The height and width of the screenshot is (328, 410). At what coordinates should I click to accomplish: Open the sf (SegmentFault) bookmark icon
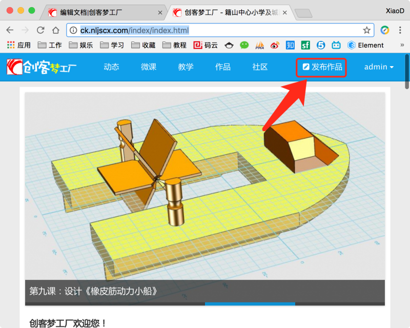[x=305, y=45]
